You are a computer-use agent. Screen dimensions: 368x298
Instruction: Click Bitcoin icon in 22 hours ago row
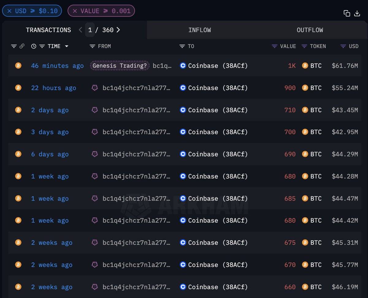click(x=18, y=88)
